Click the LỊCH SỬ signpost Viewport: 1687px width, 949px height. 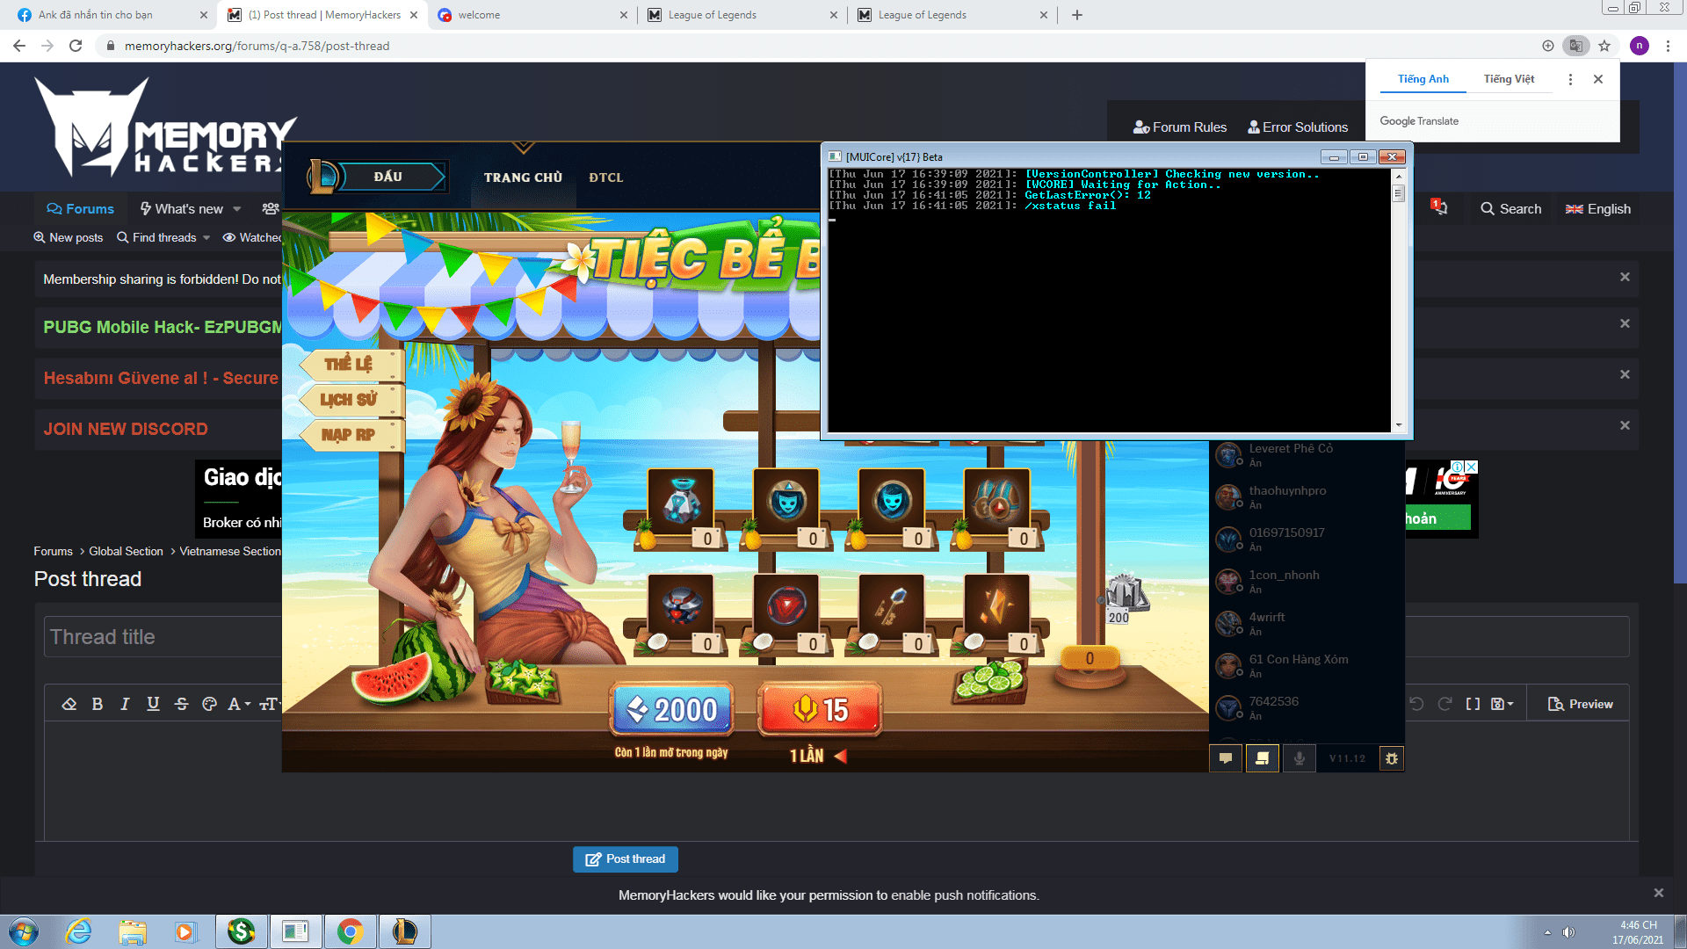tap(351, 400)
